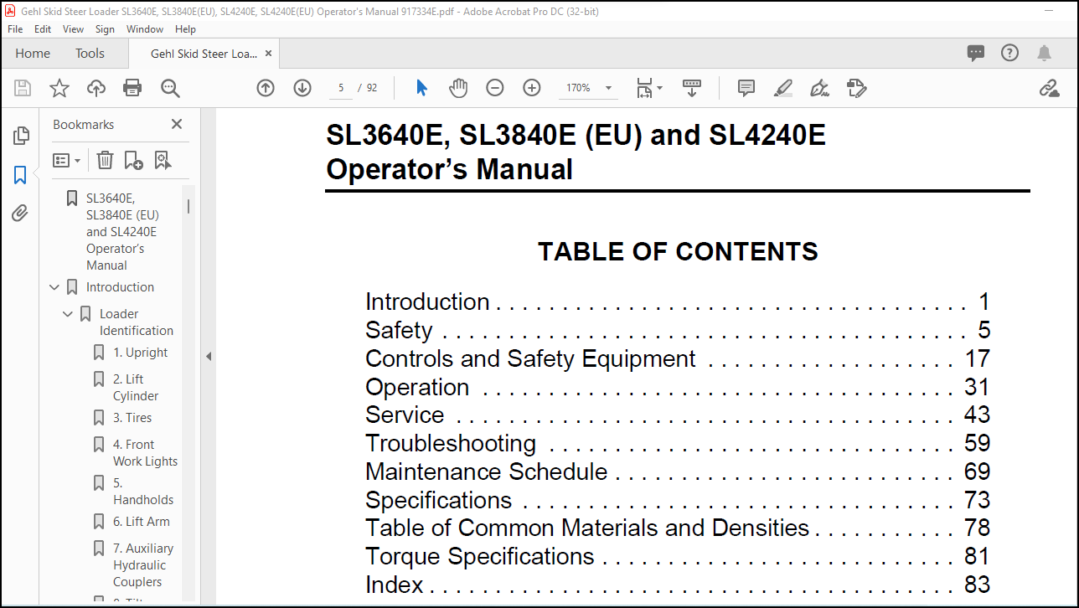Close the Gehl Skid Steer document tab
Image resolution: width=1079 pixels, height=608 pixels.
coord(268,53)
